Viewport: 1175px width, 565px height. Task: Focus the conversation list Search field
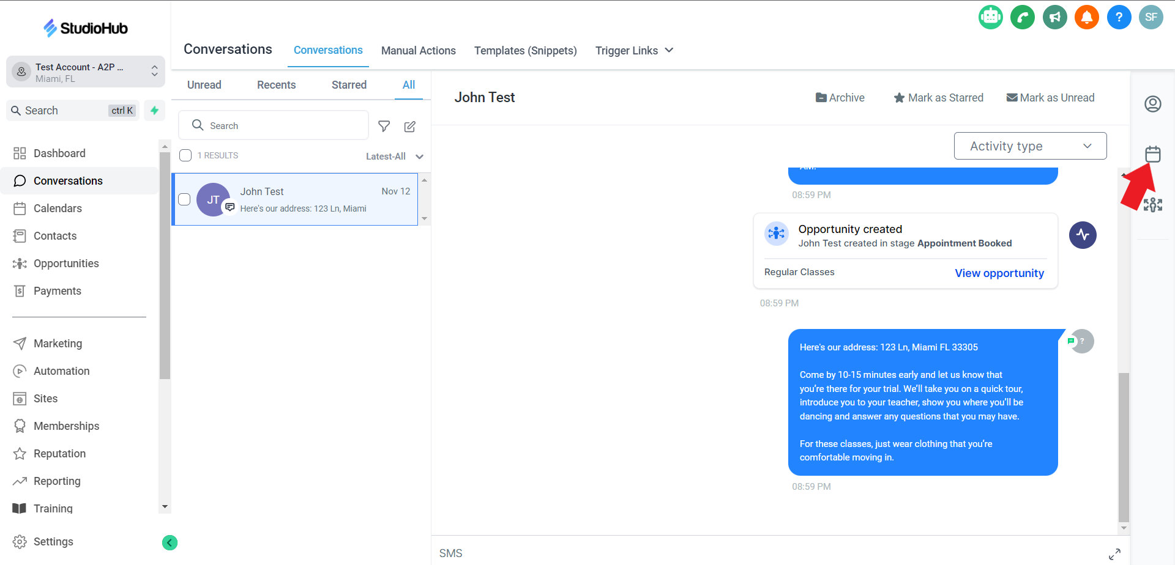(274, 125)
